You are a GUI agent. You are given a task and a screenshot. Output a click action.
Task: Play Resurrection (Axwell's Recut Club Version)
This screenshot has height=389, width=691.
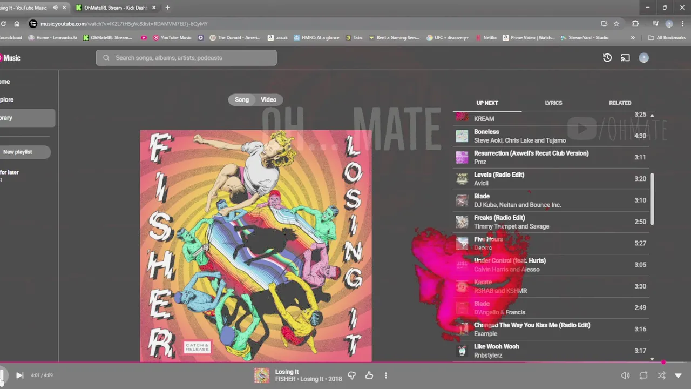[551, 157]
